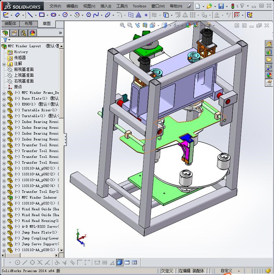Toggle the length snap icon in bottom toolbar
The width and height of the screenshot is (274, 275).
tap(97, 263)
